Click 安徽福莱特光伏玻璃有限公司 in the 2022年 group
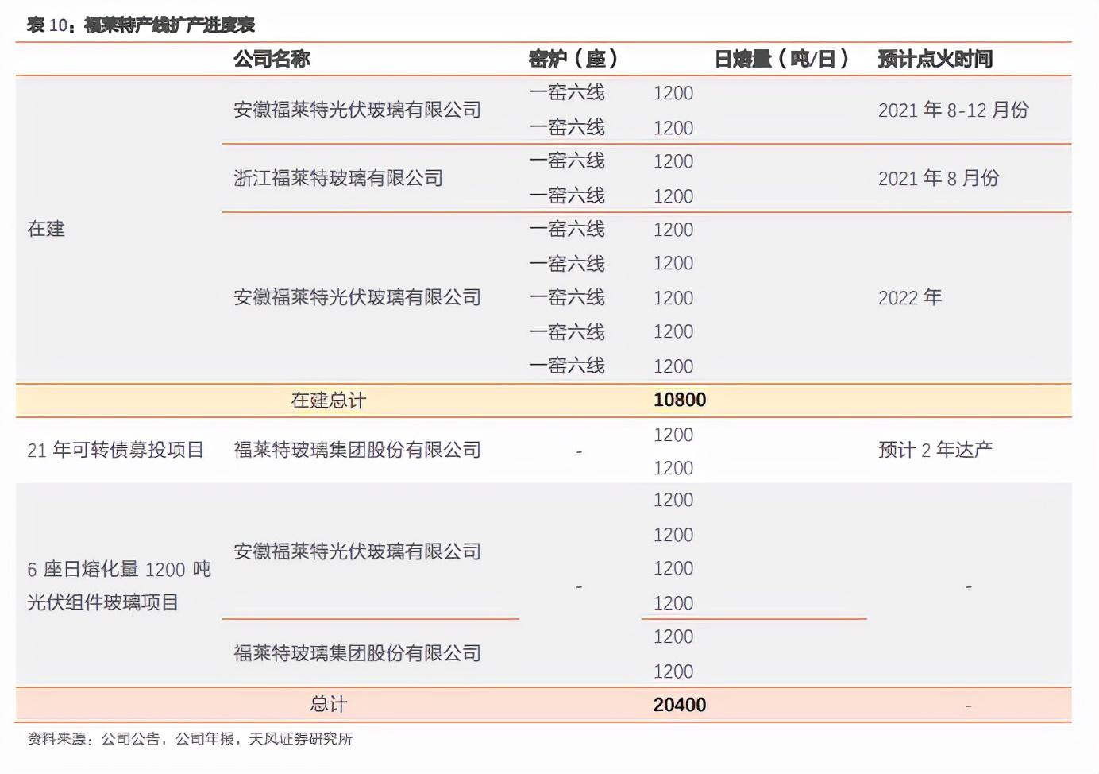The image size is (1099, 774). (357, 297)
